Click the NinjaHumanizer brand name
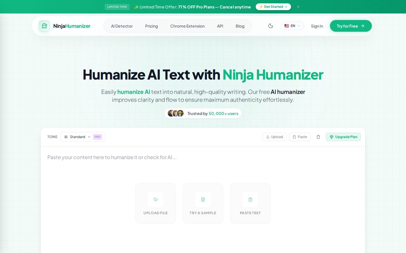 [x=72, y=26]
